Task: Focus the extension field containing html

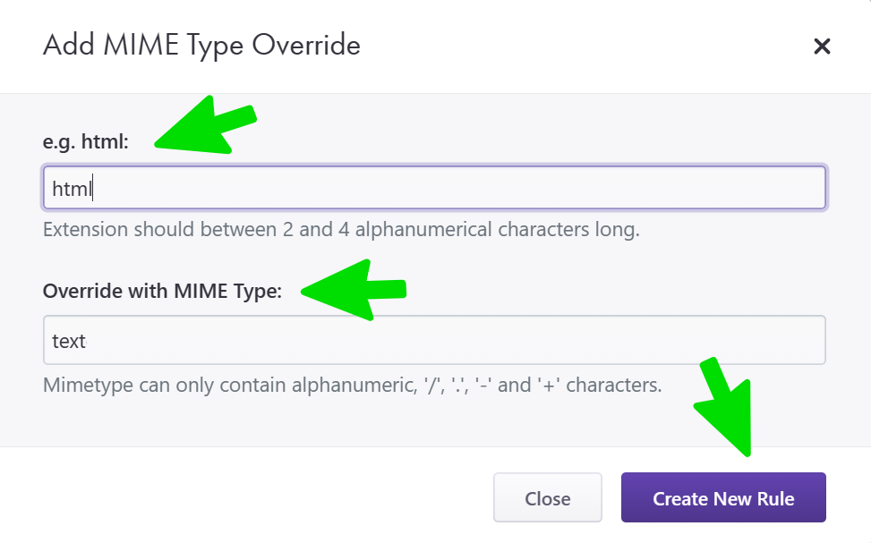Action: tap(433, 189)
